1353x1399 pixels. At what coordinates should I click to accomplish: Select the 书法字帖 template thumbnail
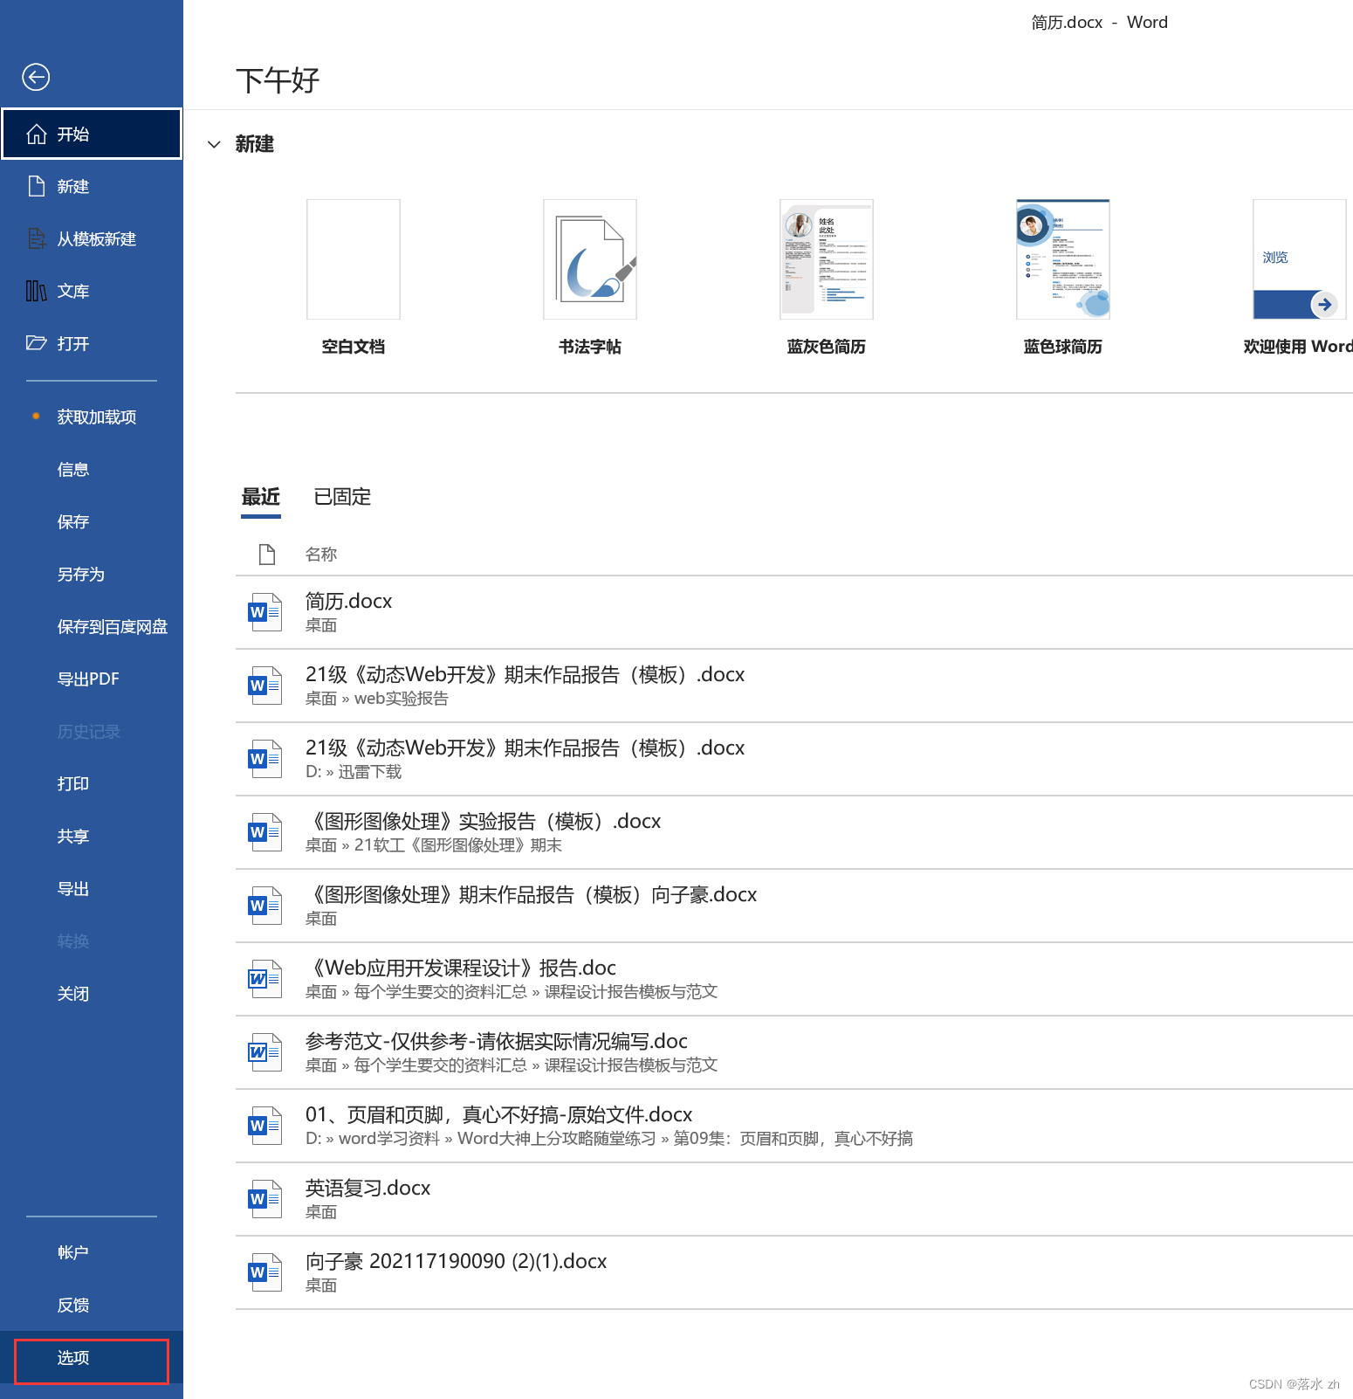pos(590,259)
